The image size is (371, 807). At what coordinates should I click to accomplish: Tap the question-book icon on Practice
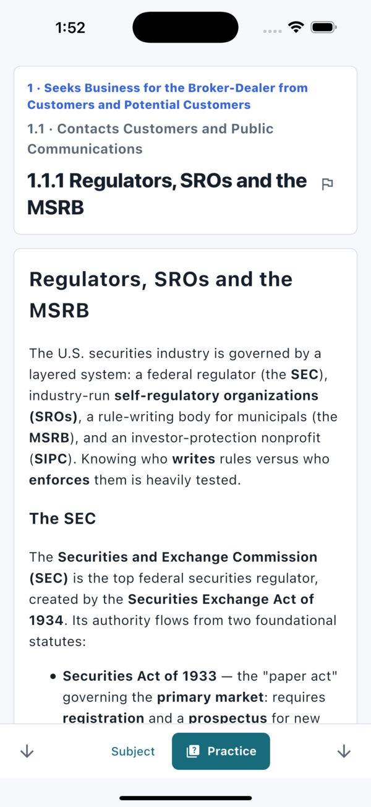click(193, 751)
